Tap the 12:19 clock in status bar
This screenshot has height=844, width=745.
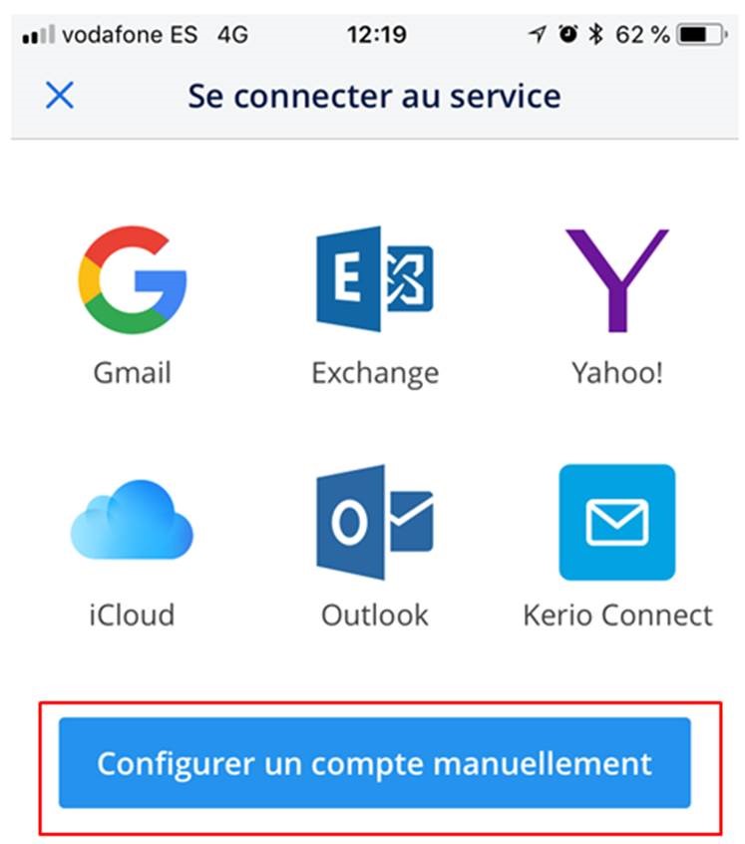tap(376, 35)
